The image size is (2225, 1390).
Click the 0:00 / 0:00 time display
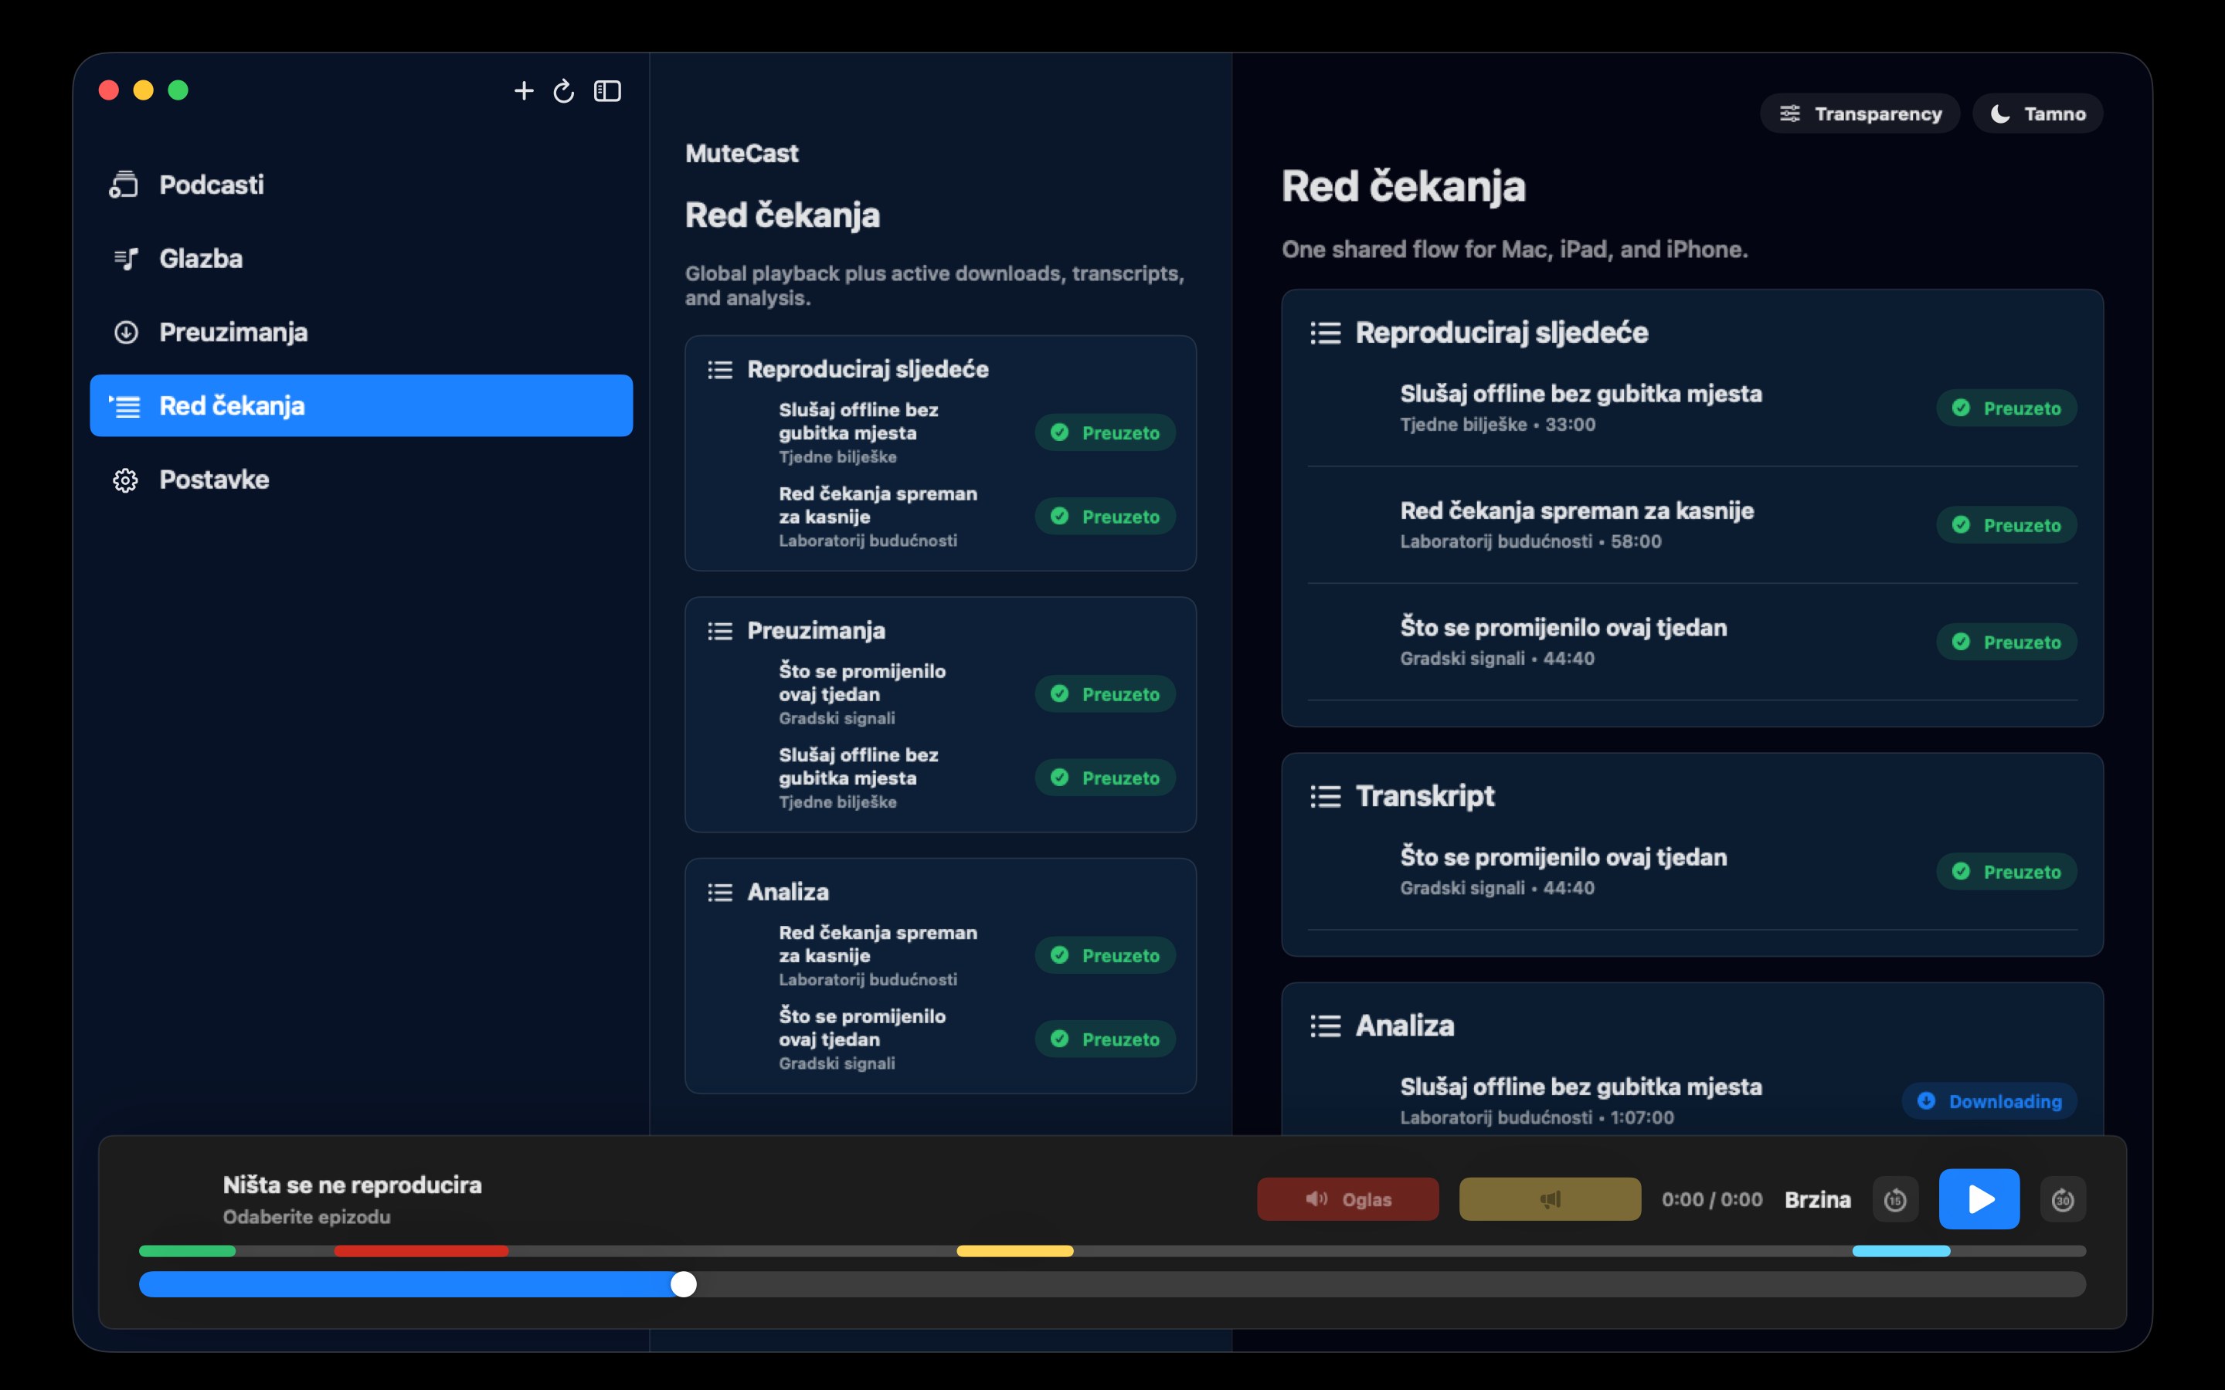pos(1712,1200)
